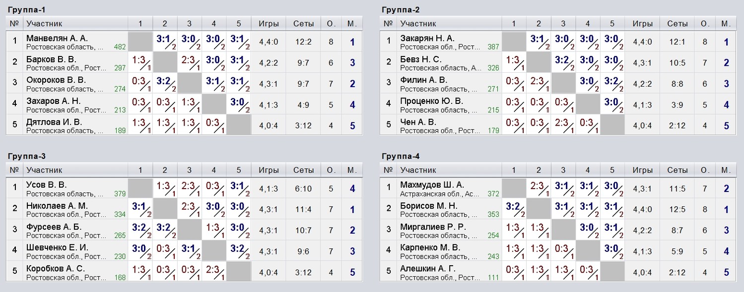
Task: Select the Группа-1 title
Action: pyautogui.click(x=27, y=9)
